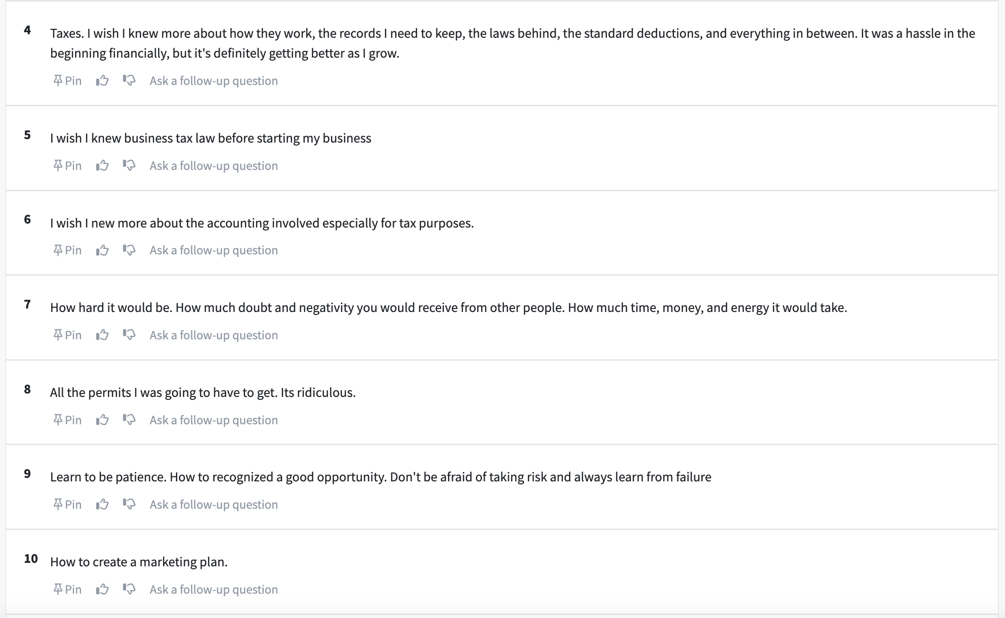Viewport: 1005px width, 618px height.
Task: Thumbs down response 4 about taxes
Action: [129, 80]
